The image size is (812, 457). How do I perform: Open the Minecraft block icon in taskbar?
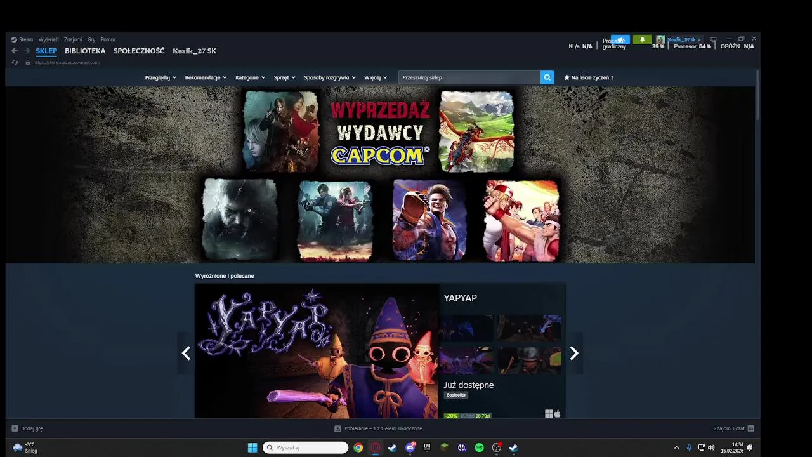pos(444,447)
